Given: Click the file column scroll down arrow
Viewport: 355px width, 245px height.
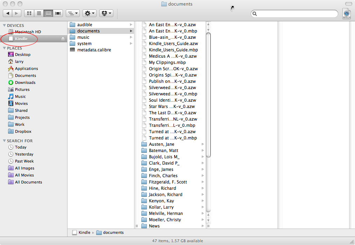Looking at the screenshot, I should [208, 220].
